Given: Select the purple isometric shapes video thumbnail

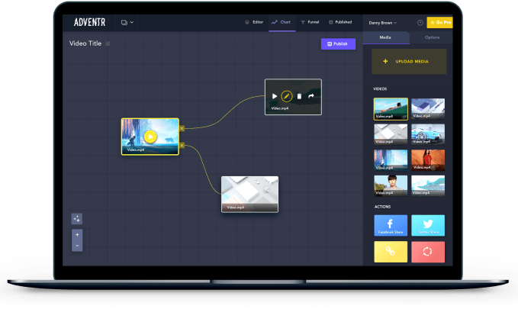Looking at the screenshot, I should pyautogui.click(x=428, y=109).
